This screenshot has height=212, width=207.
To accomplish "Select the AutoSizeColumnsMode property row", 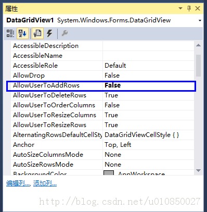I will (102, 155).
